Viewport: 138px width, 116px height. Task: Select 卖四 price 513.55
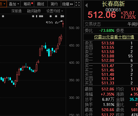[108, 47]
